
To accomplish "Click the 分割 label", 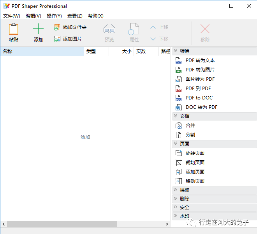I will pyautogui.click(x=190, y=135).
